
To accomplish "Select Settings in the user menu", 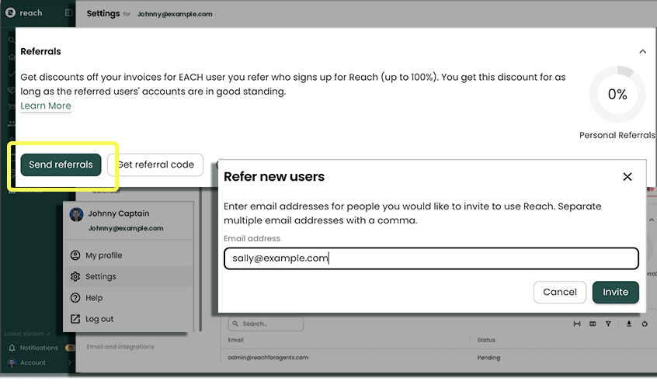I will [x=100, y=276].
